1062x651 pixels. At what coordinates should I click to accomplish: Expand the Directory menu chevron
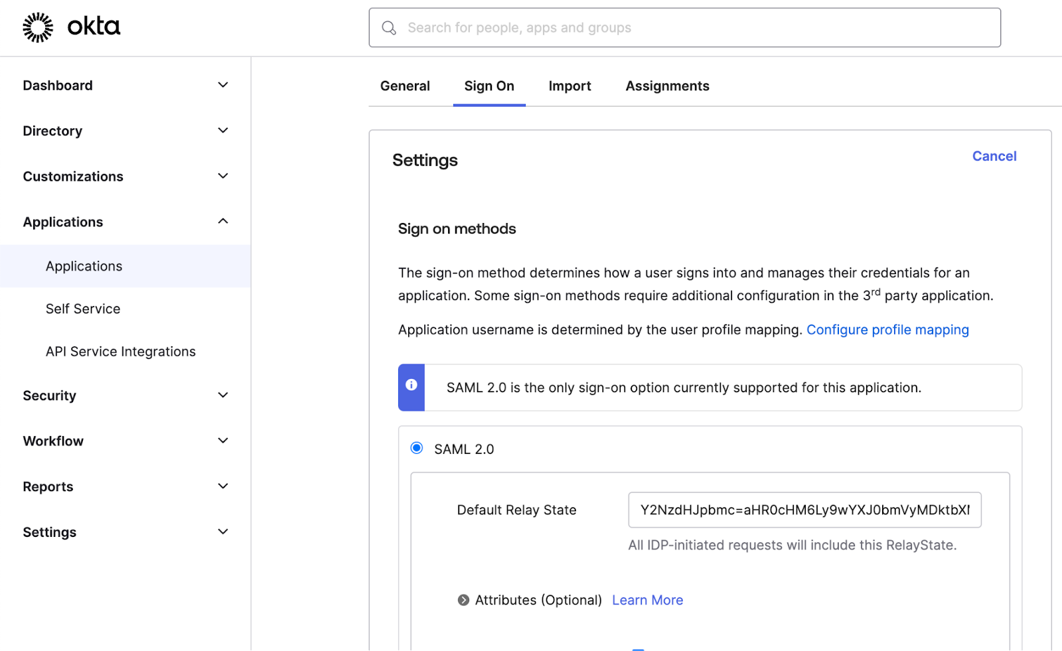pos(223,130)
